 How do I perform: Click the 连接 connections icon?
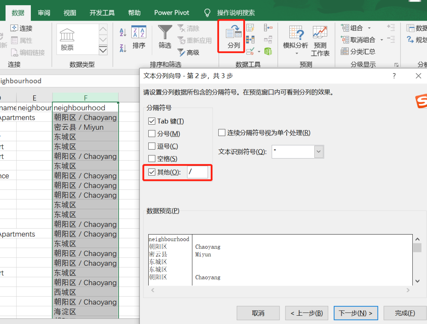click(x=14, y=28)
